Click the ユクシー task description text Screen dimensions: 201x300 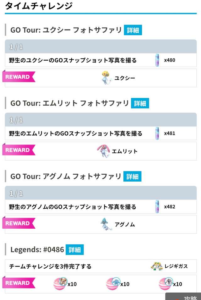click(73, 60)
